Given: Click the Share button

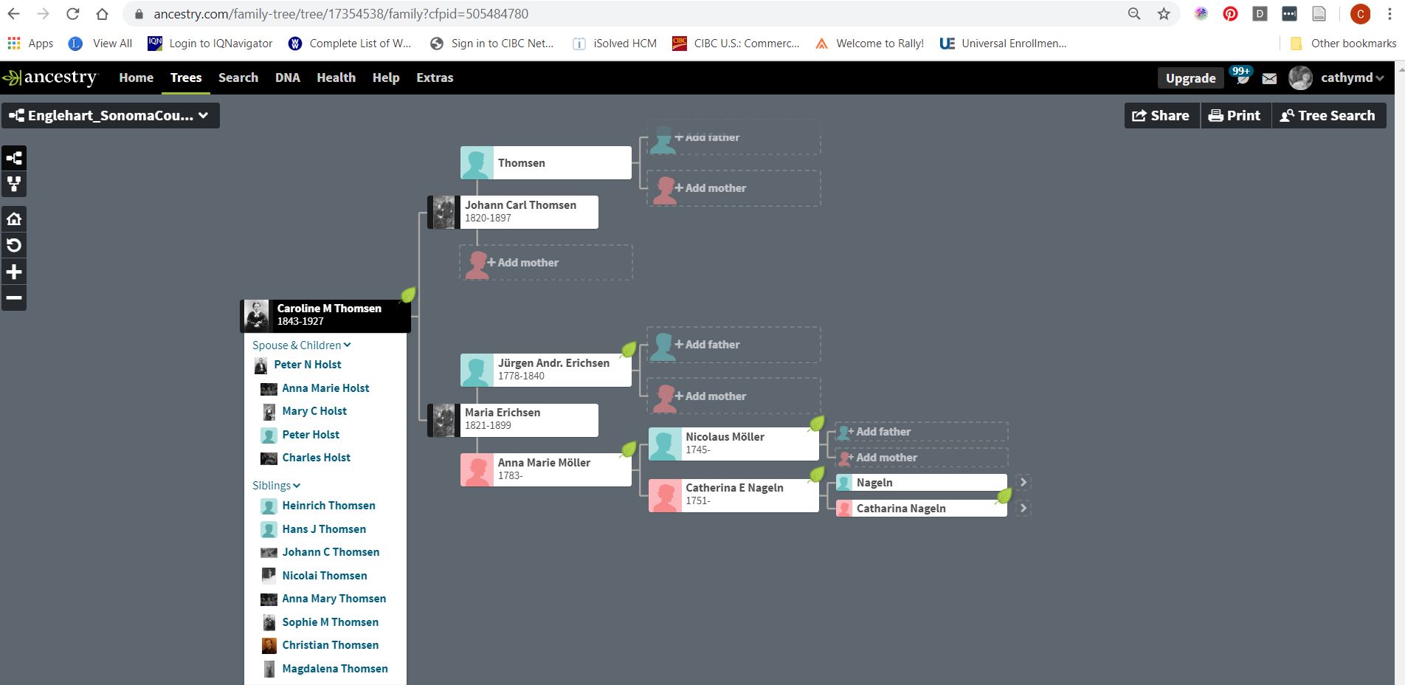Looking at the screenshot, I should point(1161,115).
